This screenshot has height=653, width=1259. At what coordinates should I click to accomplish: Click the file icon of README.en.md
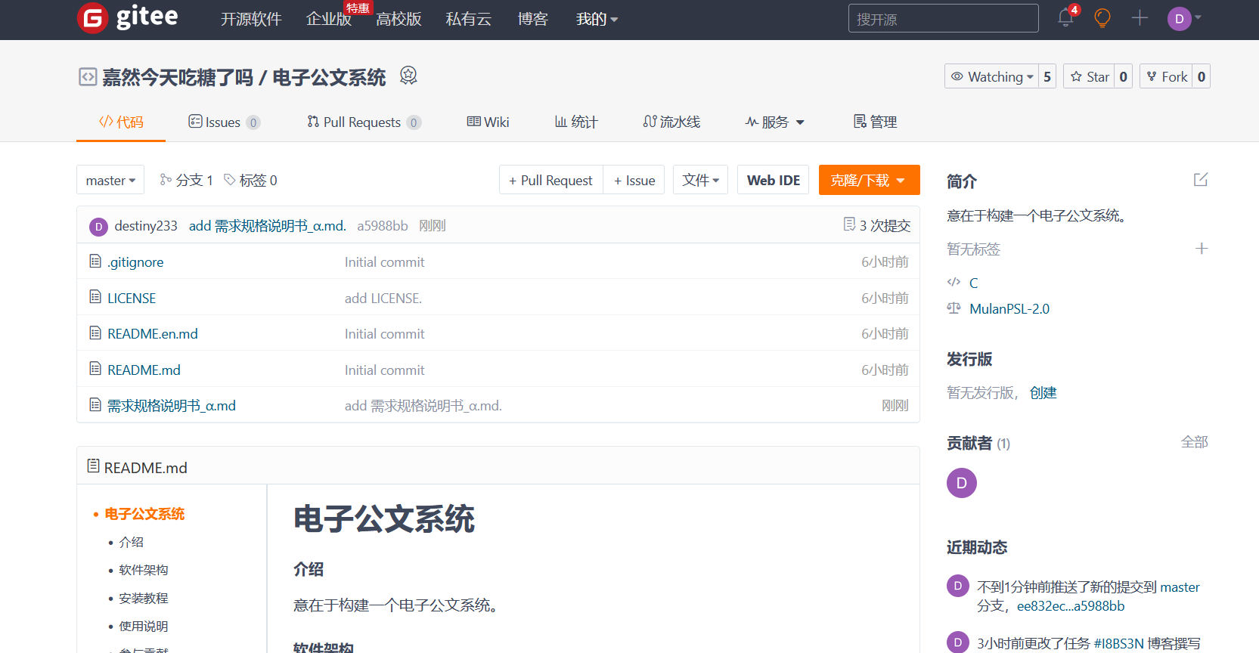[x=95, y=333]
